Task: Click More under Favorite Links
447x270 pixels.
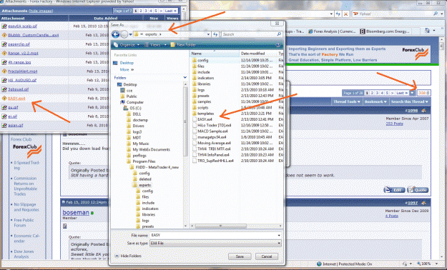Action: click(x=127, y=69)
